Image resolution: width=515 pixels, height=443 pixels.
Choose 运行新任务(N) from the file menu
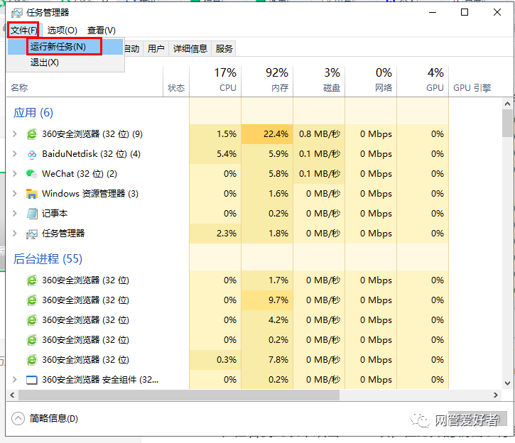(x=65, y=47)
